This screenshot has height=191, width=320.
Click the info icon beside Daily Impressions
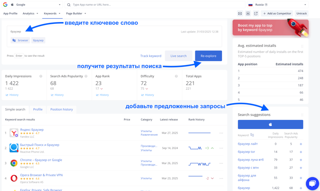(x=41, y=76)
